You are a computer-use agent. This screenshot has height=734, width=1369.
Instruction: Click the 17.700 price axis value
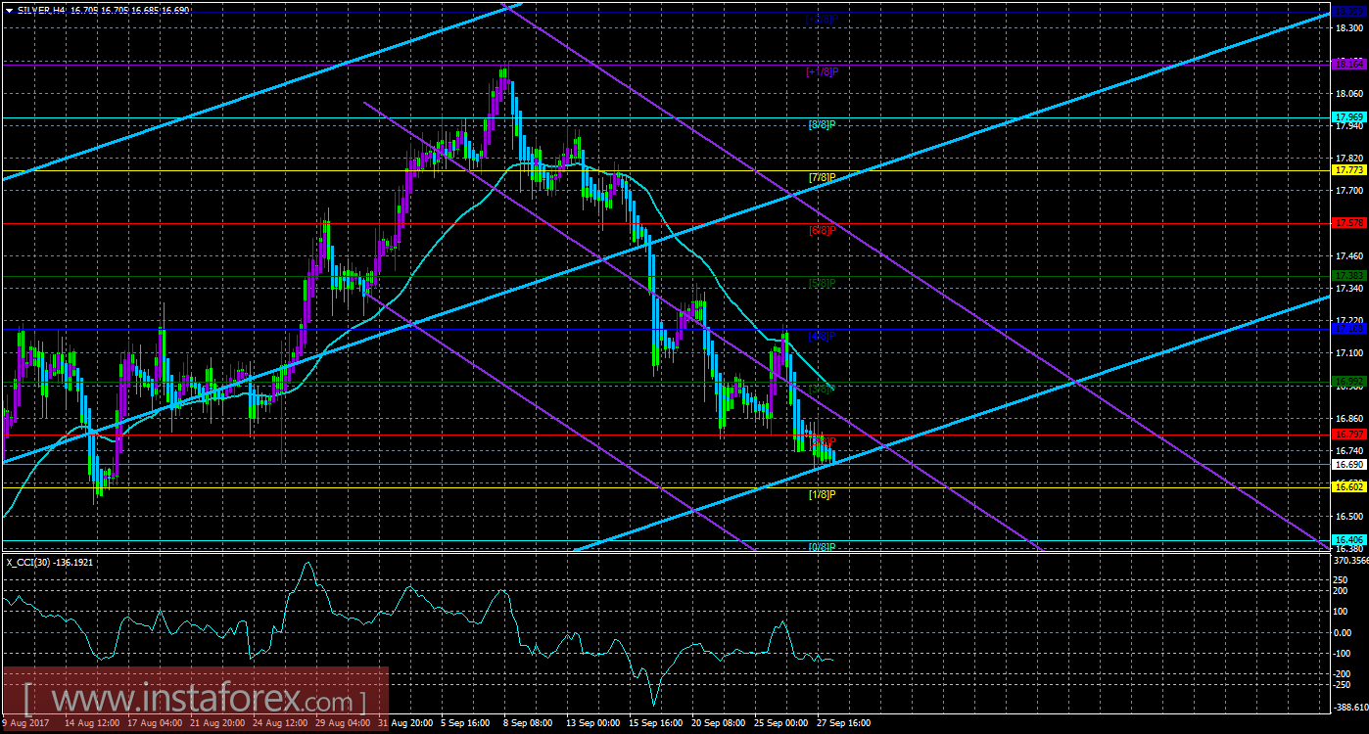point(1347,191)
